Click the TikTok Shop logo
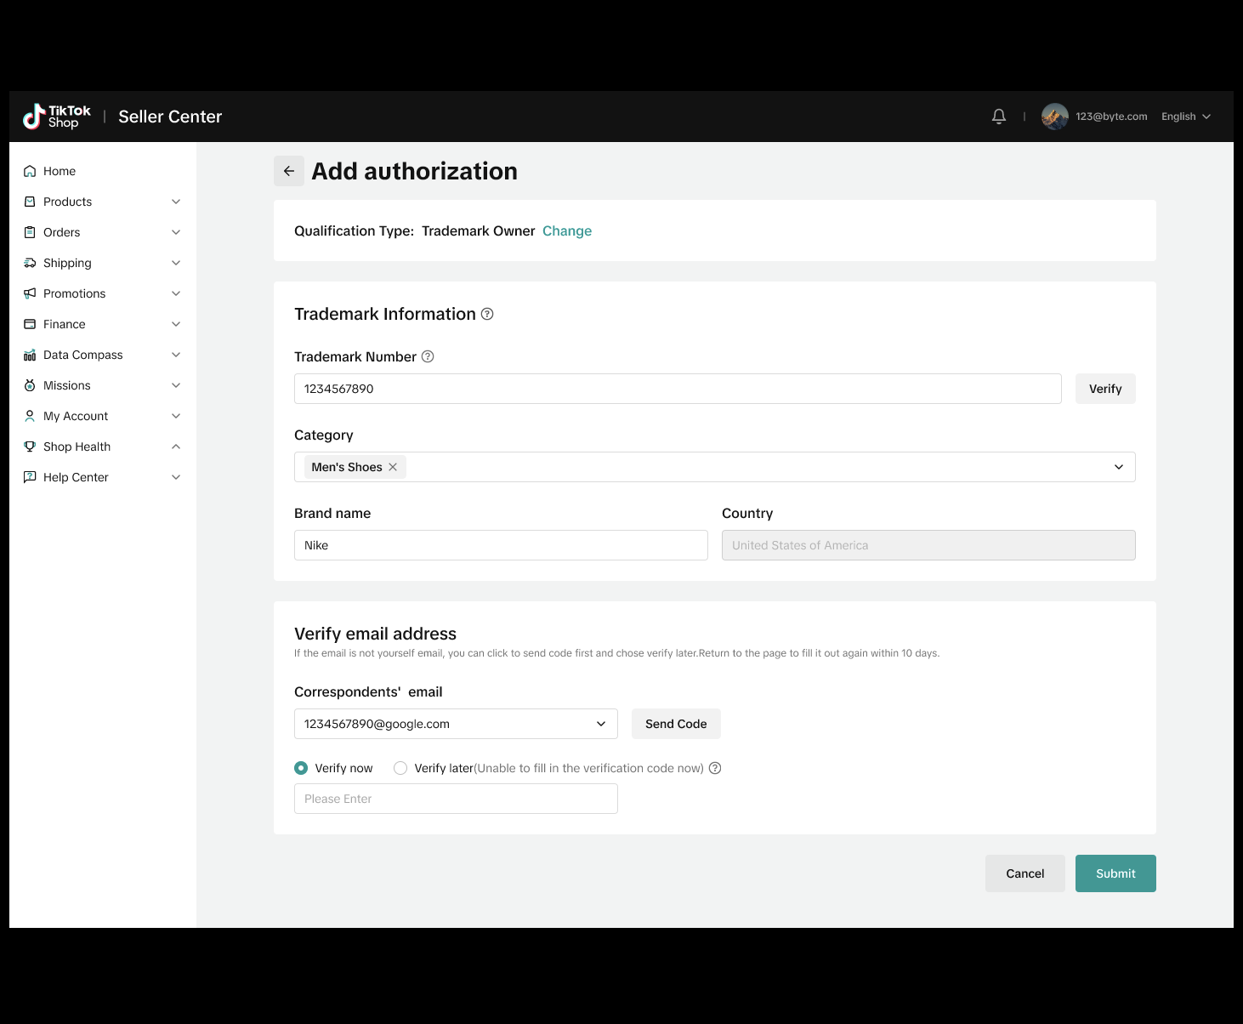Viewport: 1243px width, 1024px height. (57, 117)
